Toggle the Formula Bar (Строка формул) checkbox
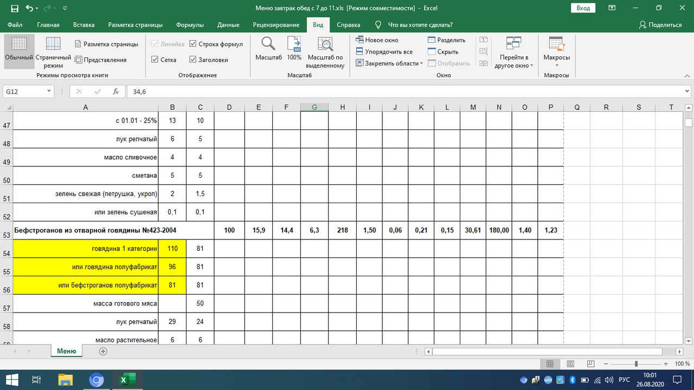This screenshot has height=390, width=694. [x=193, y=44]
